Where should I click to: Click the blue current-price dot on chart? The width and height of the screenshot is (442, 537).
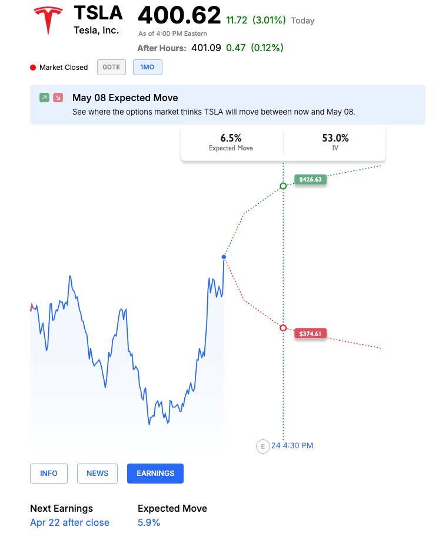[x=224, y=257]
